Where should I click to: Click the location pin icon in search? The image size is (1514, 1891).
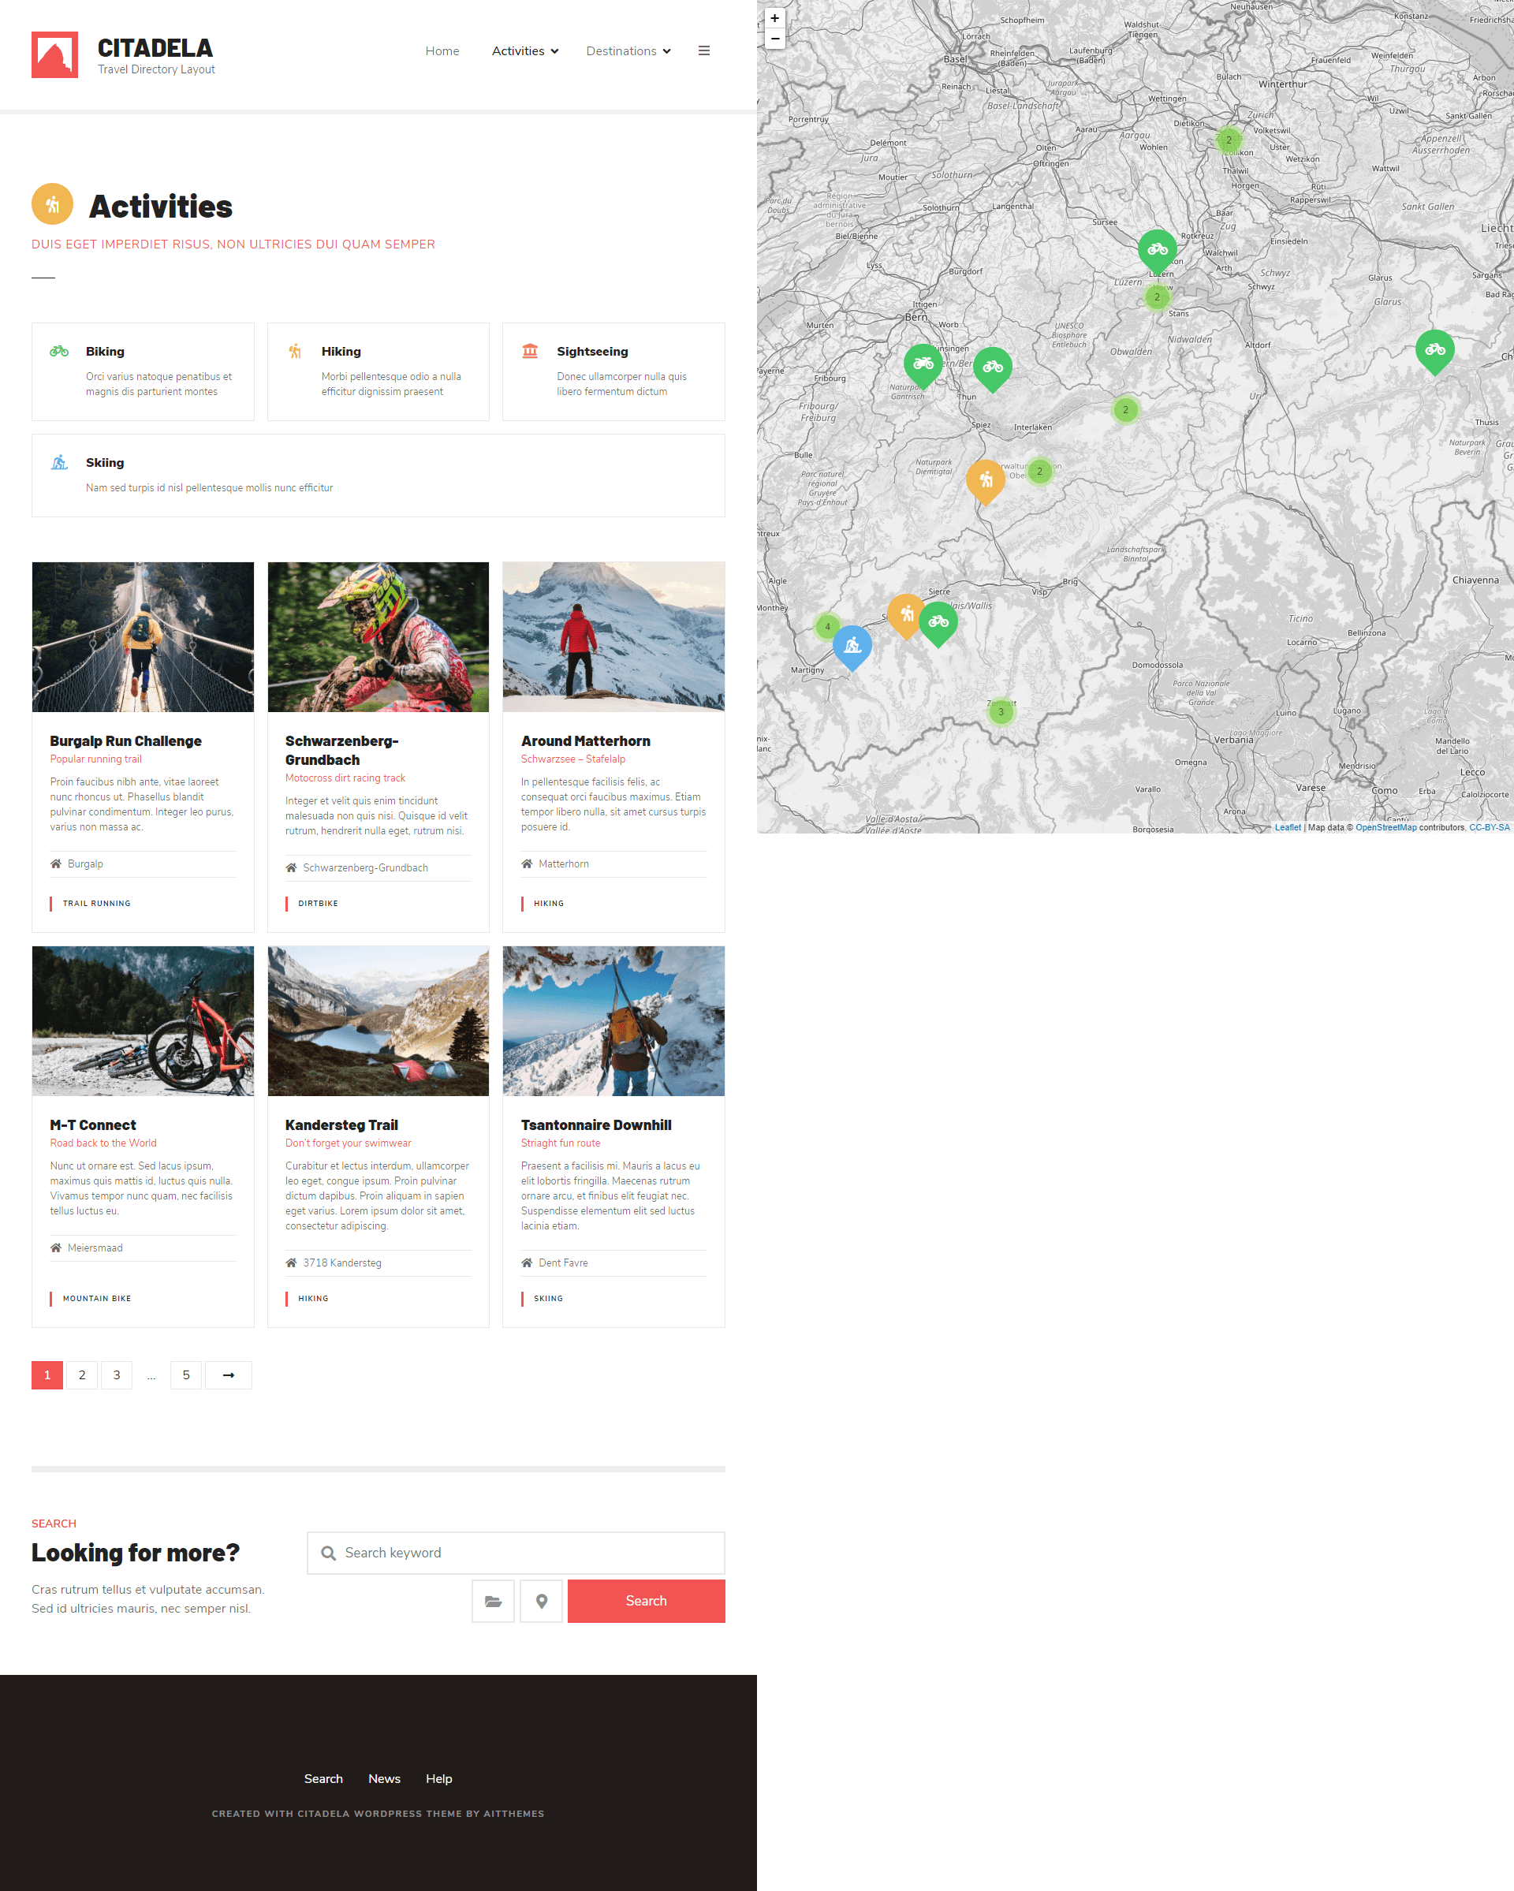coord(541,1601)
